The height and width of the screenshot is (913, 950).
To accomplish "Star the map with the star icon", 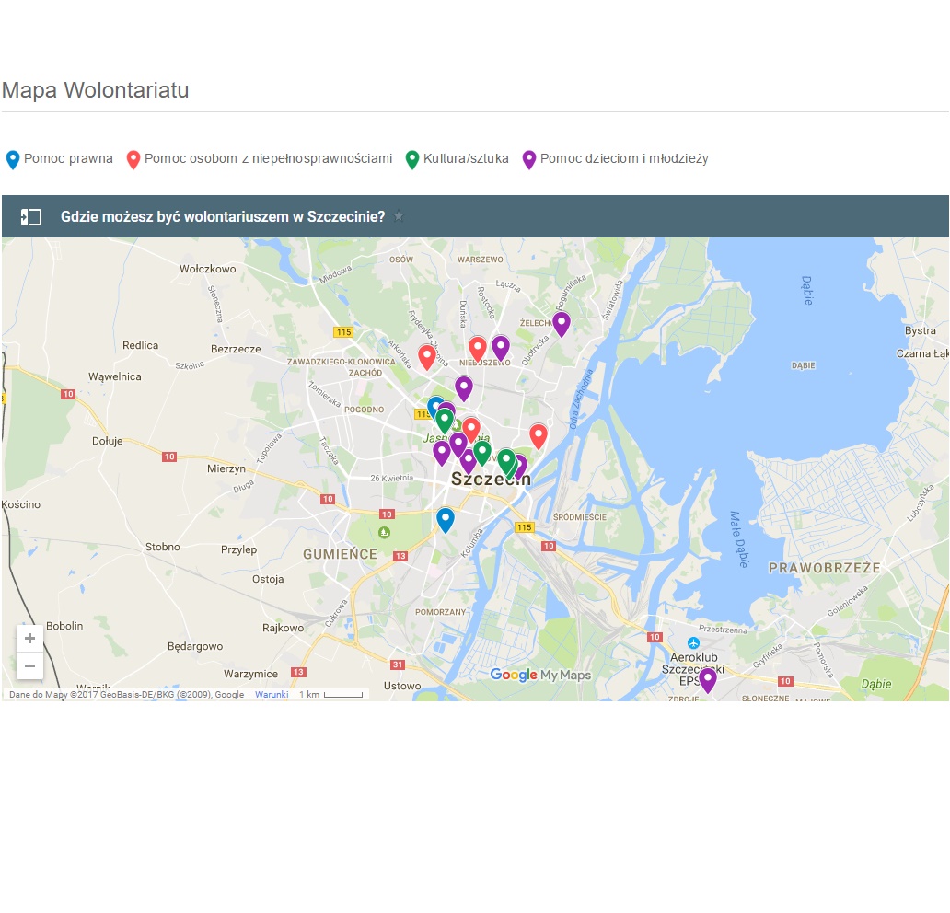I will point(399,216).
